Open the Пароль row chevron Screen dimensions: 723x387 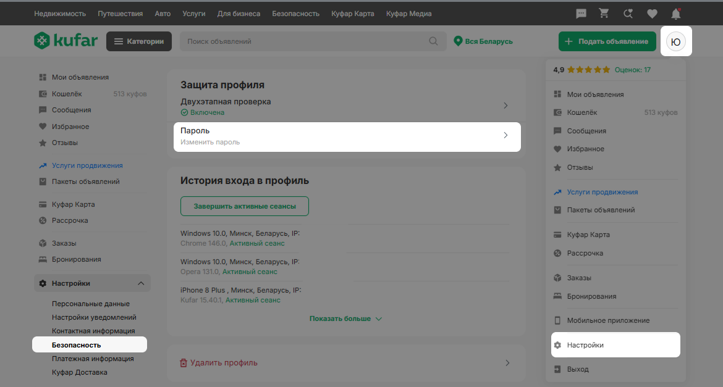(x=505, y=135)
